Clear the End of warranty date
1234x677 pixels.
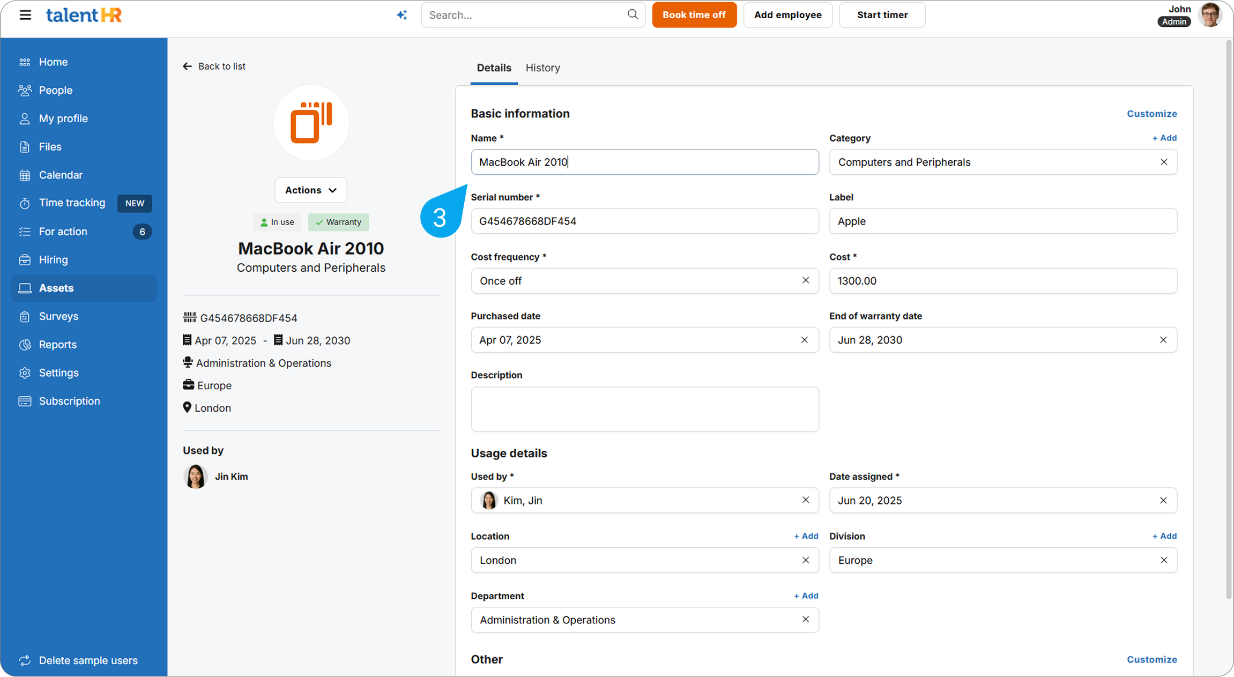pyautogui.click(x=1163, y=340)
